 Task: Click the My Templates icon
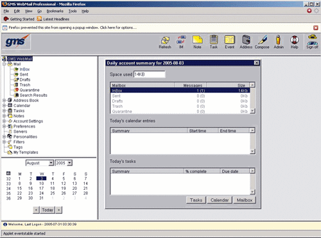10,152
